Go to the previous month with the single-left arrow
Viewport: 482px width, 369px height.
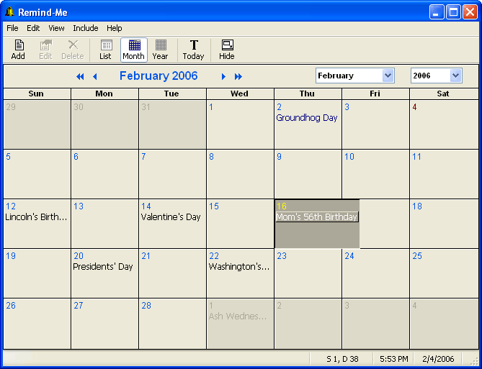tap(94, 76)
